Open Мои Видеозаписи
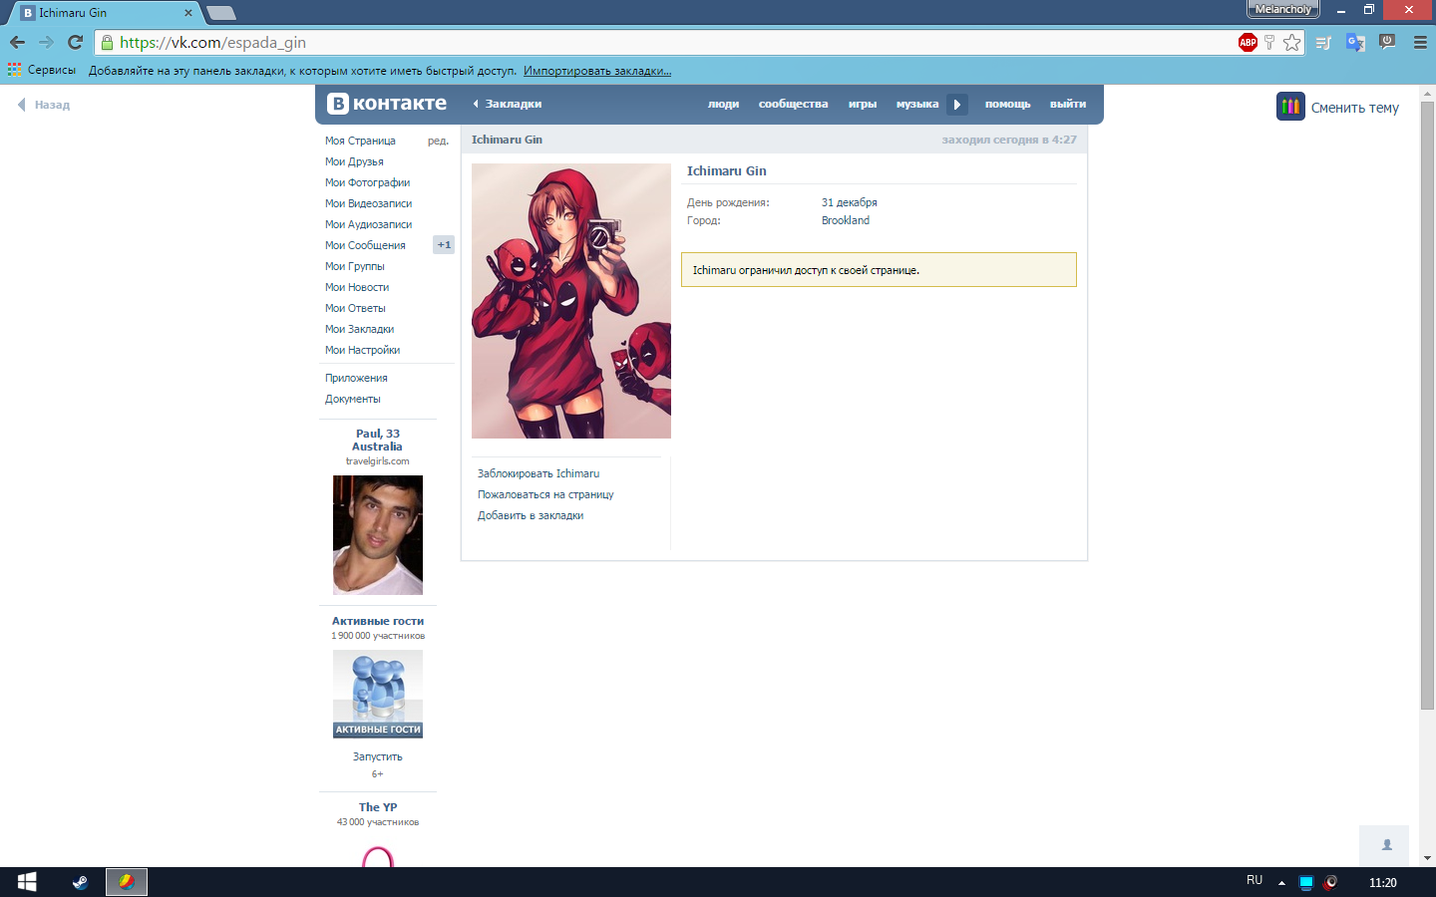Screen dimensions: 1436x897 [x=368, y=203]
